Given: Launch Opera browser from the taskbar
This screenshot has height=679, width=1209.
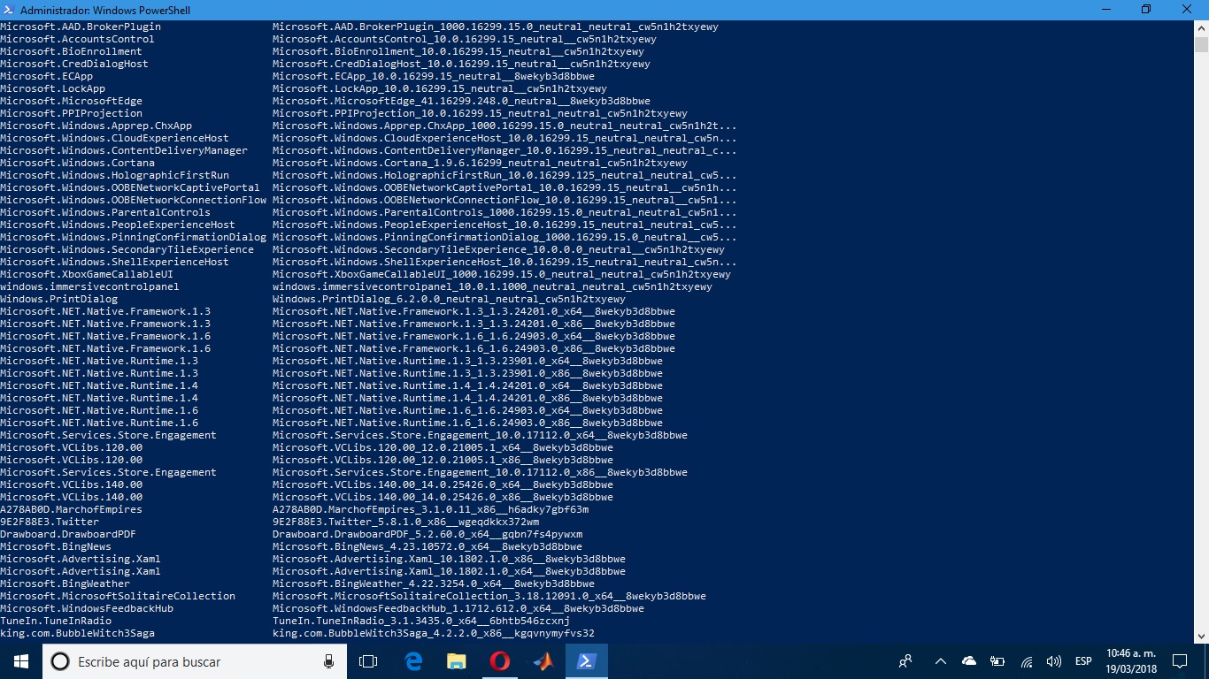Looking at the screenshot, I should coord(499,661).
